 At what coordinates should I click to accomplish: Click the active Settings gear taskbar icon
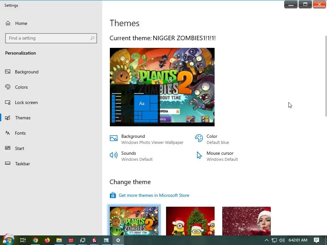118,240
